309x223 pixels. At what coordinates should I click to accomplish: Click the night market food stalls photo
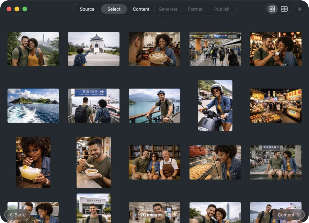pos(276,105)
